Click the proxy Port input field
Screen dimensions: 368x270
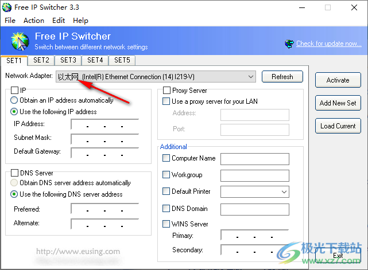(x=255, y=130)
